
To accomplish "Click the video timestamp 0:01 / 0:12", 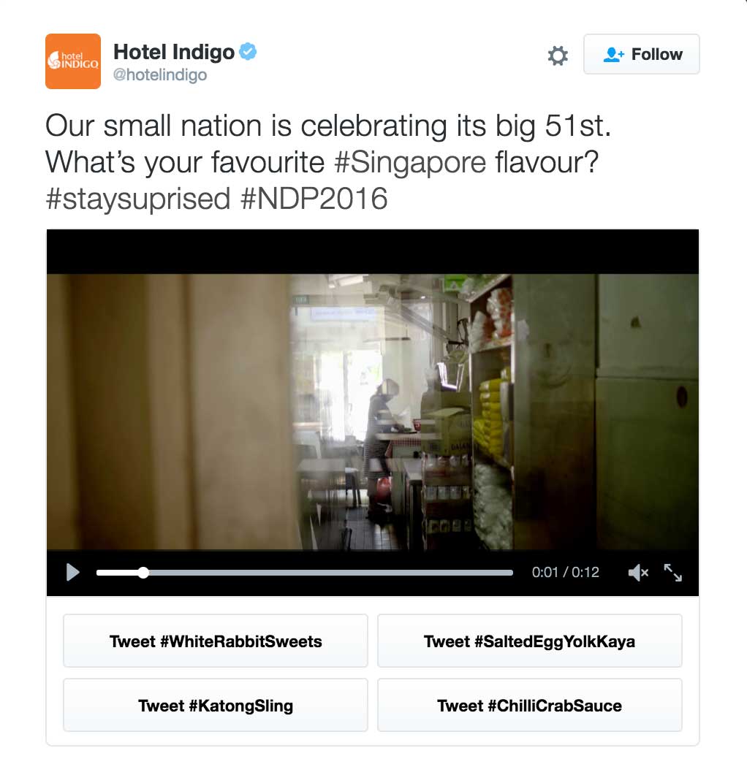I will (x=566, y=572).
